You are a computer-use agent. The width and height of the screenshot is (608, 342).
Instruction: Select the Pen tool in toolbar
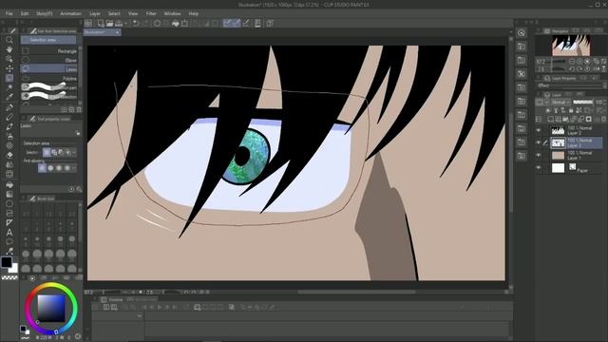pyautogui.click(x=9, y=107)
